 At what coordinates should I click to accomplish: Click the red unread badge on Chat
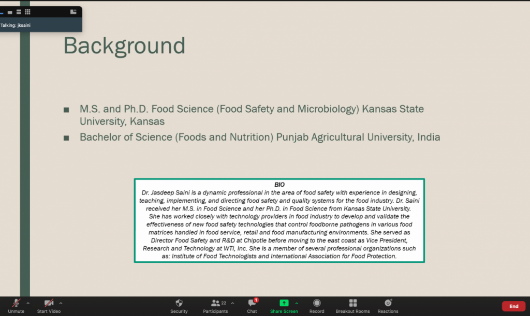click(x=256, y=300)
